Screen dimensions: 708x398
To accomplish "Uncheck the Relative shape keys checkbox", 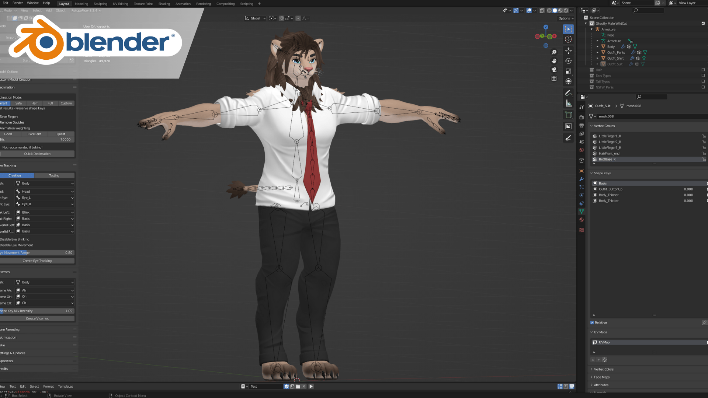I will point(592,323).
